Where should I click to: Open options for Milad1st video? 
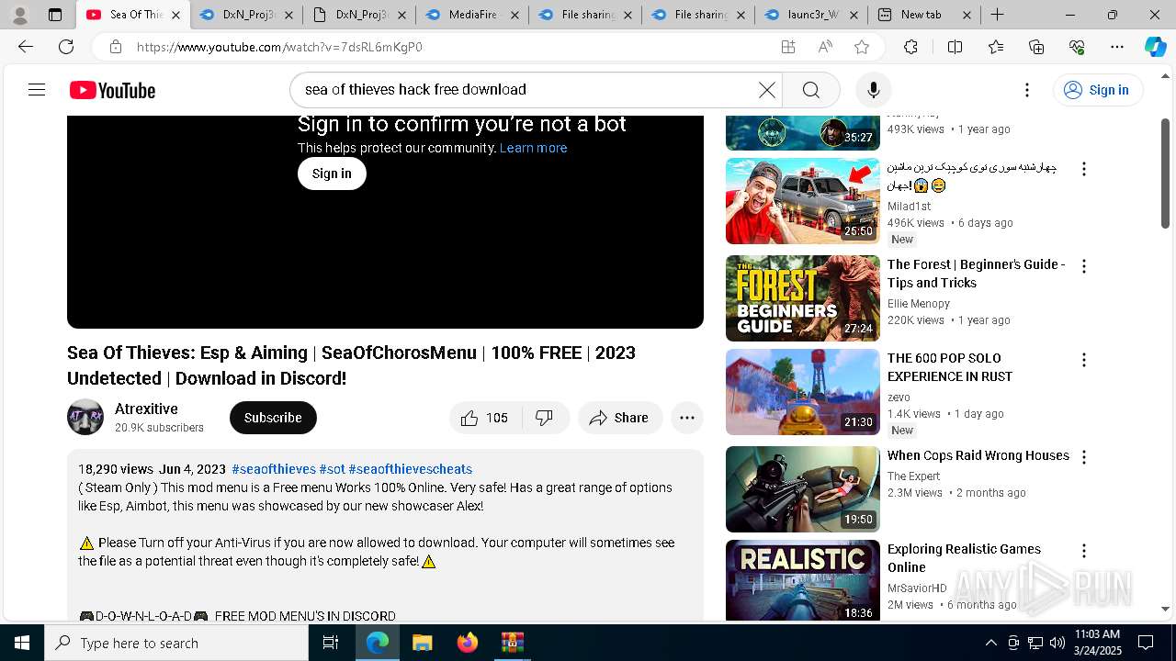coord(1083,169)
